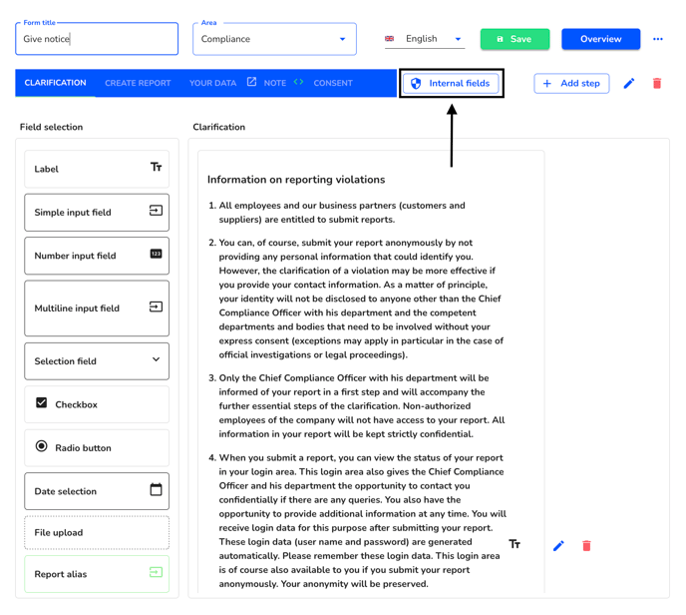Click the pencil icon to edit the step
Viewport: 686px width, 615px height.
point(629,83)
